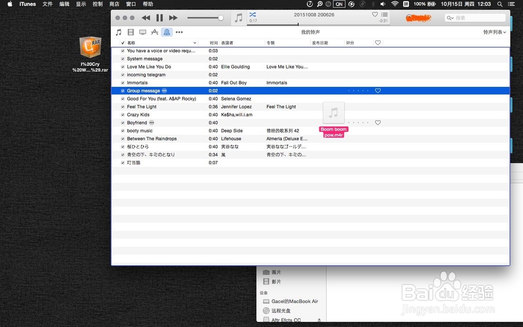Toggle shuffle in the now-playing display

253,14
